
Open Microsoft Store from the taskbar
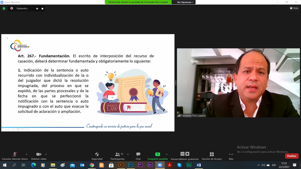coord(111,165)
